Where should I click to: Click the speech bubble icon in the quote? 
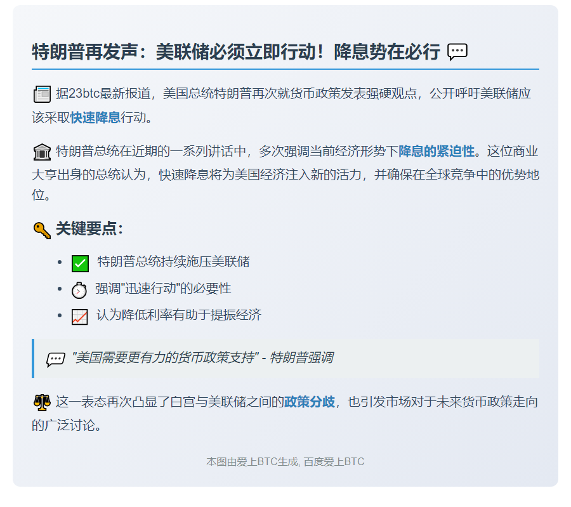tap(56, 360)
